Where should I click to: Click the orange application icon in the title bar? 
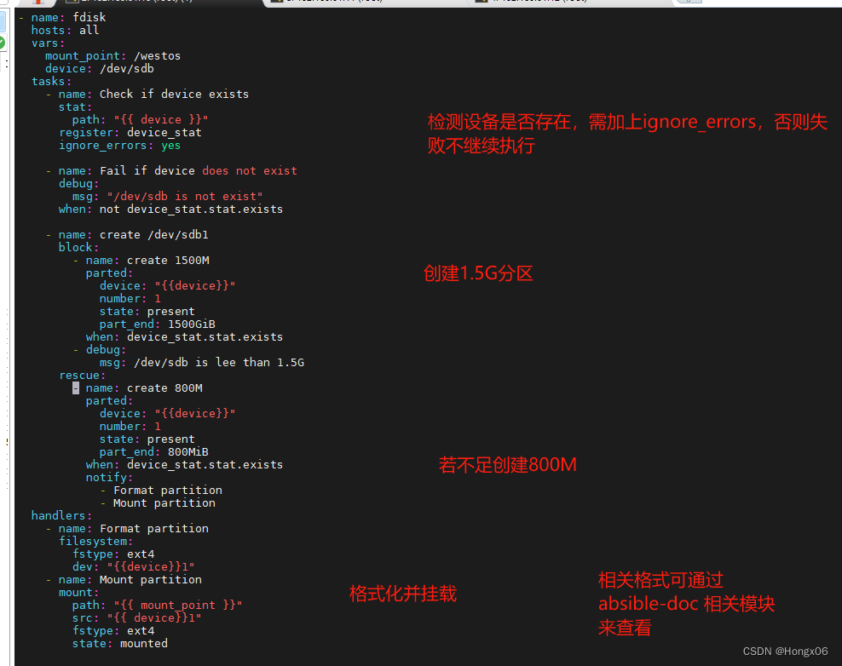pos(38,3)
